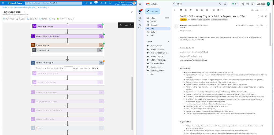Open Inbox folder in Gmail
Image resolution: width=274 pixels, height=135 pixels.
pos(158,18)
